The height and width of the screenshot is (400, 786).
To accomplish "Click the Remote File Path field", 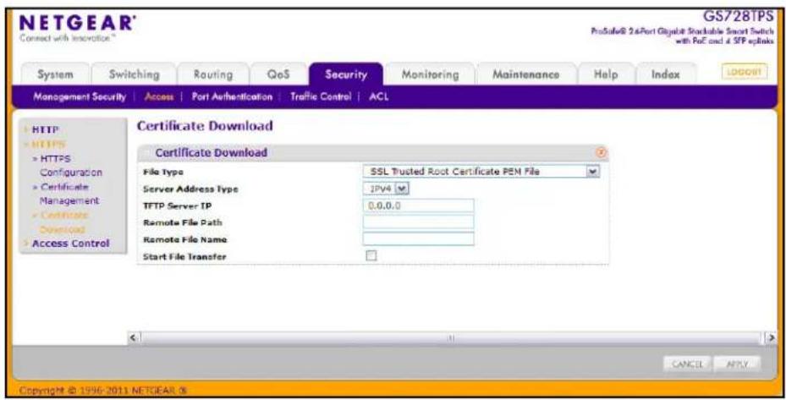I will (x=418, y=222).
